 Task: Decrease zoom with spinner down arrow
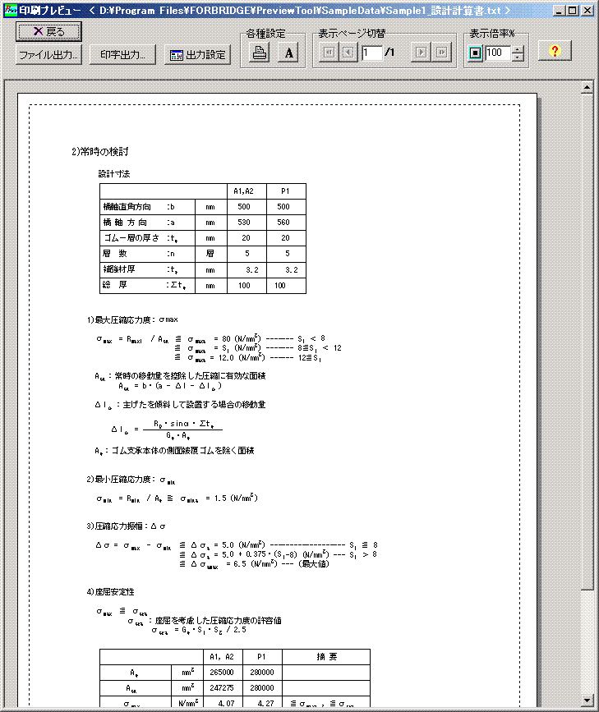pyautogui.click(x=518, y=57)
